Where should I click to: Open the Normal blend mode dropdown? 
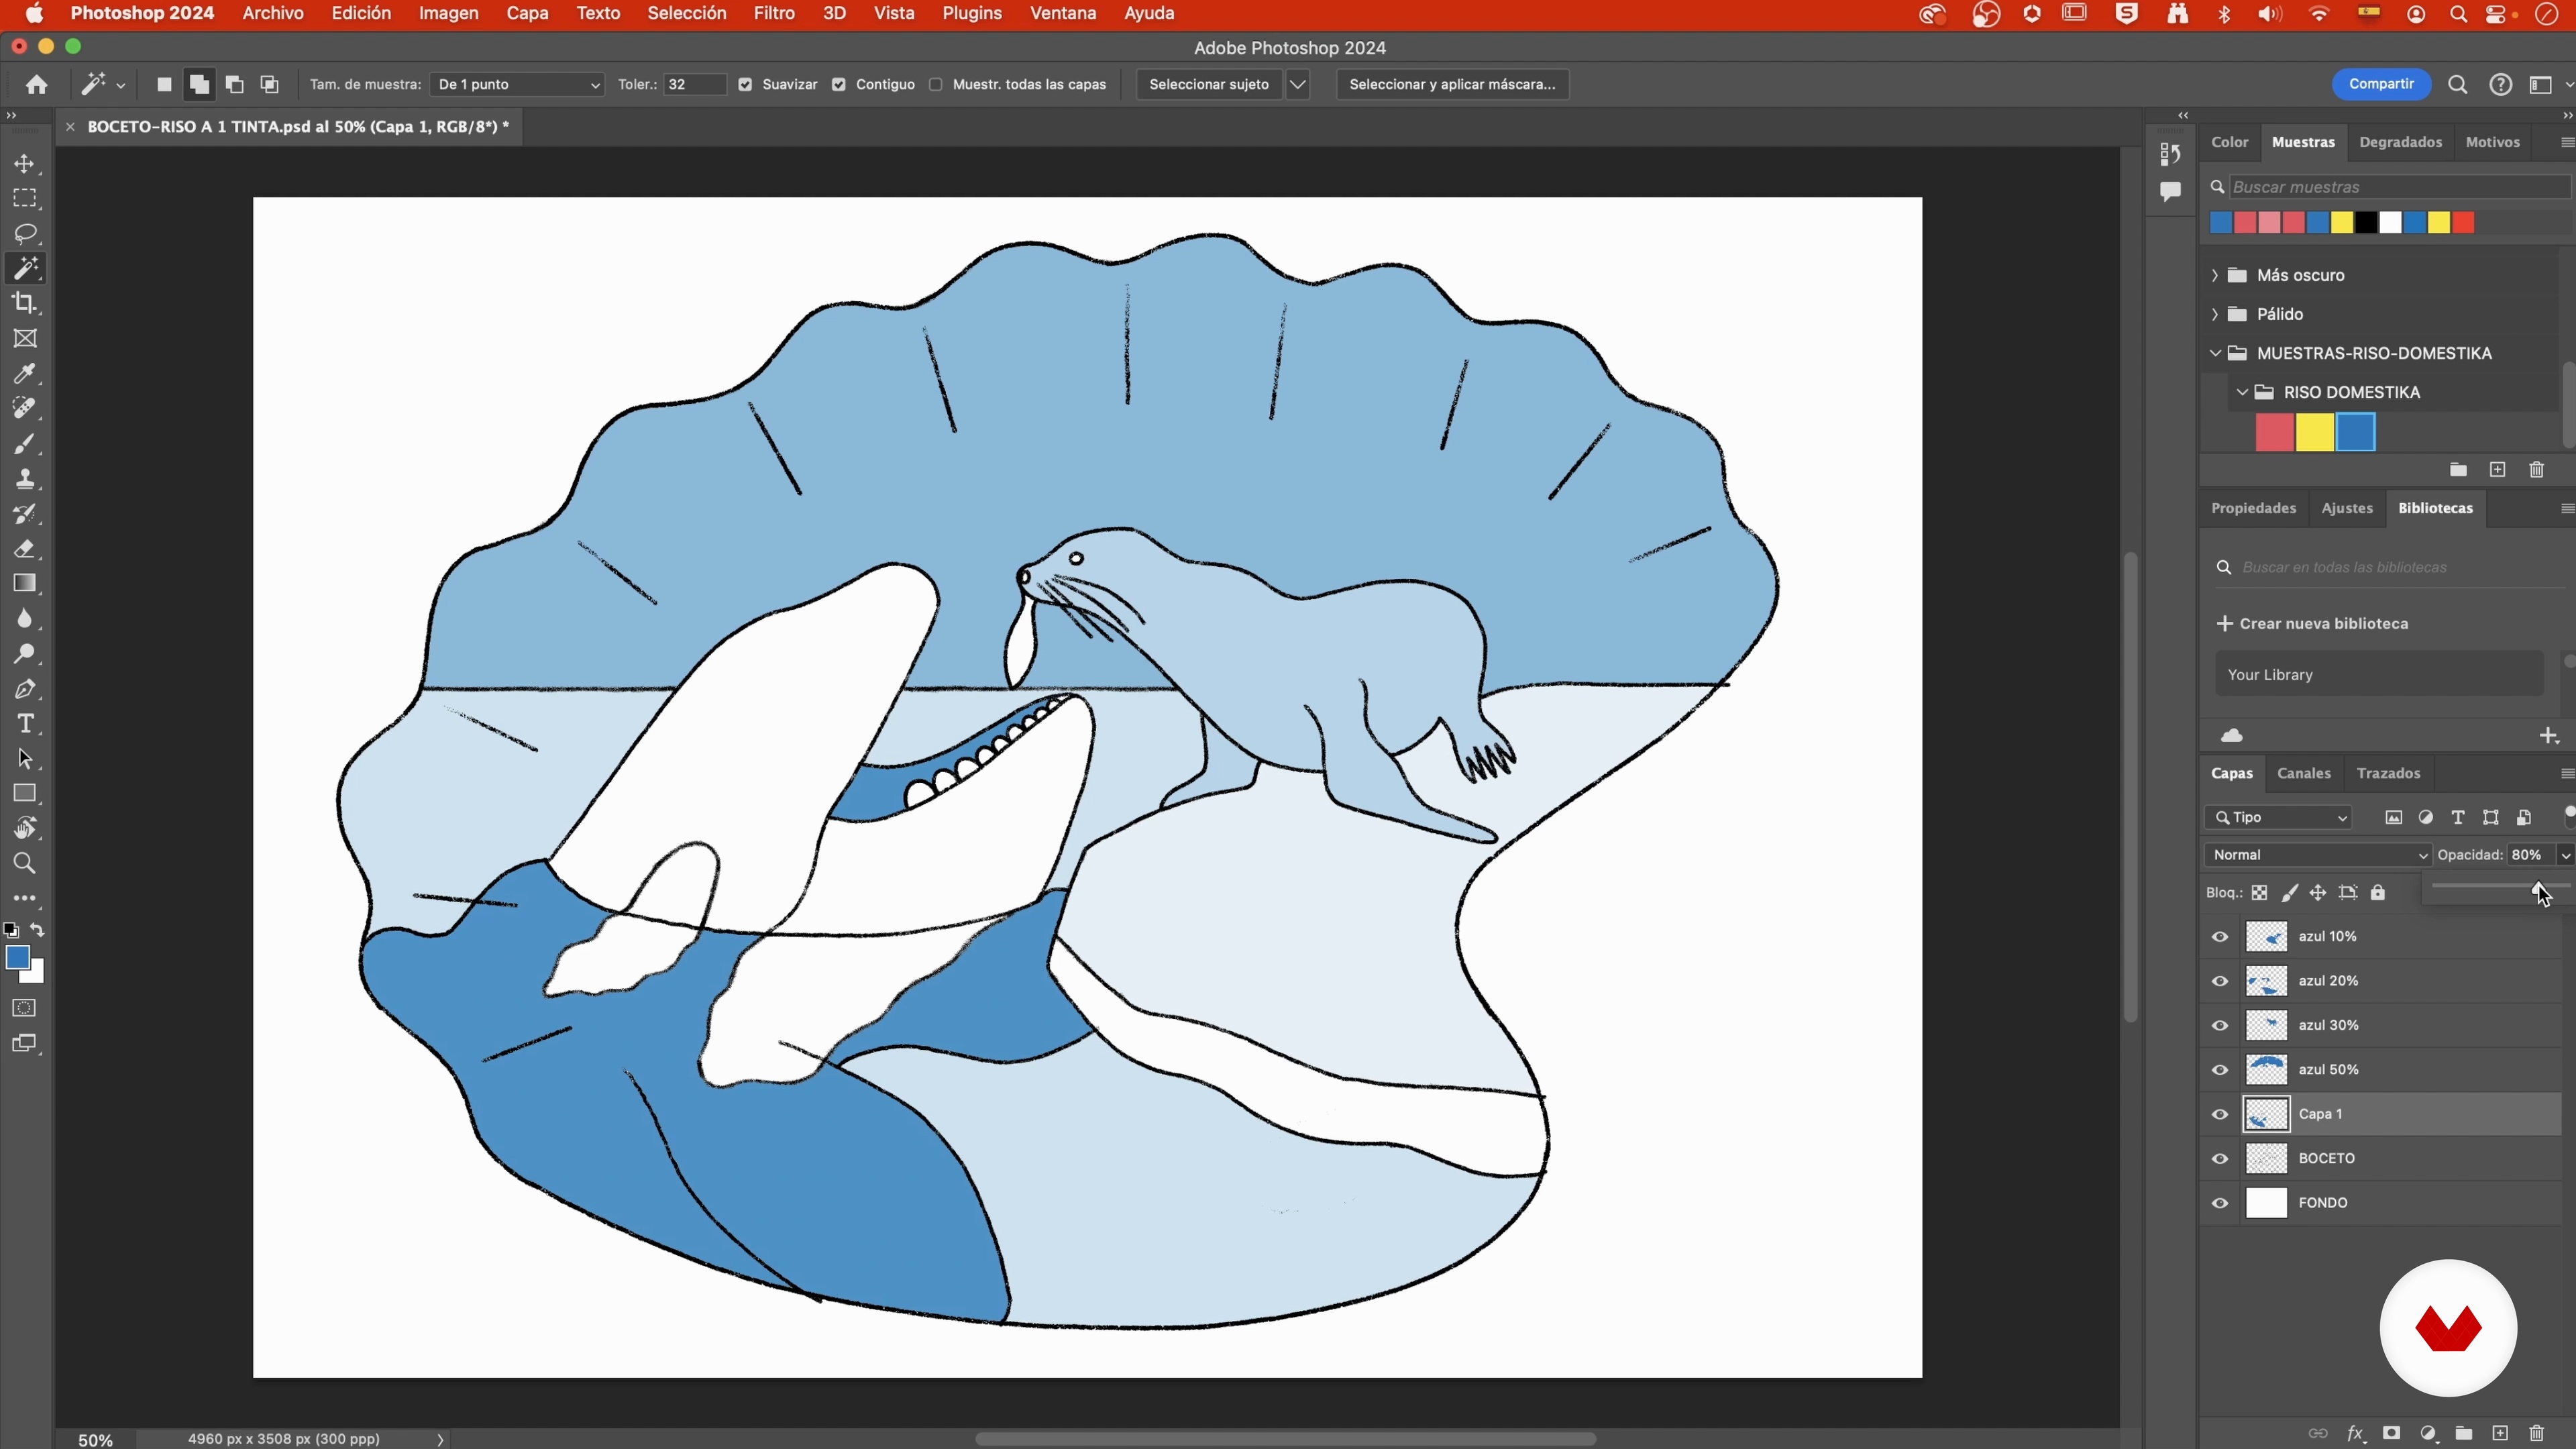[2318, 855]
